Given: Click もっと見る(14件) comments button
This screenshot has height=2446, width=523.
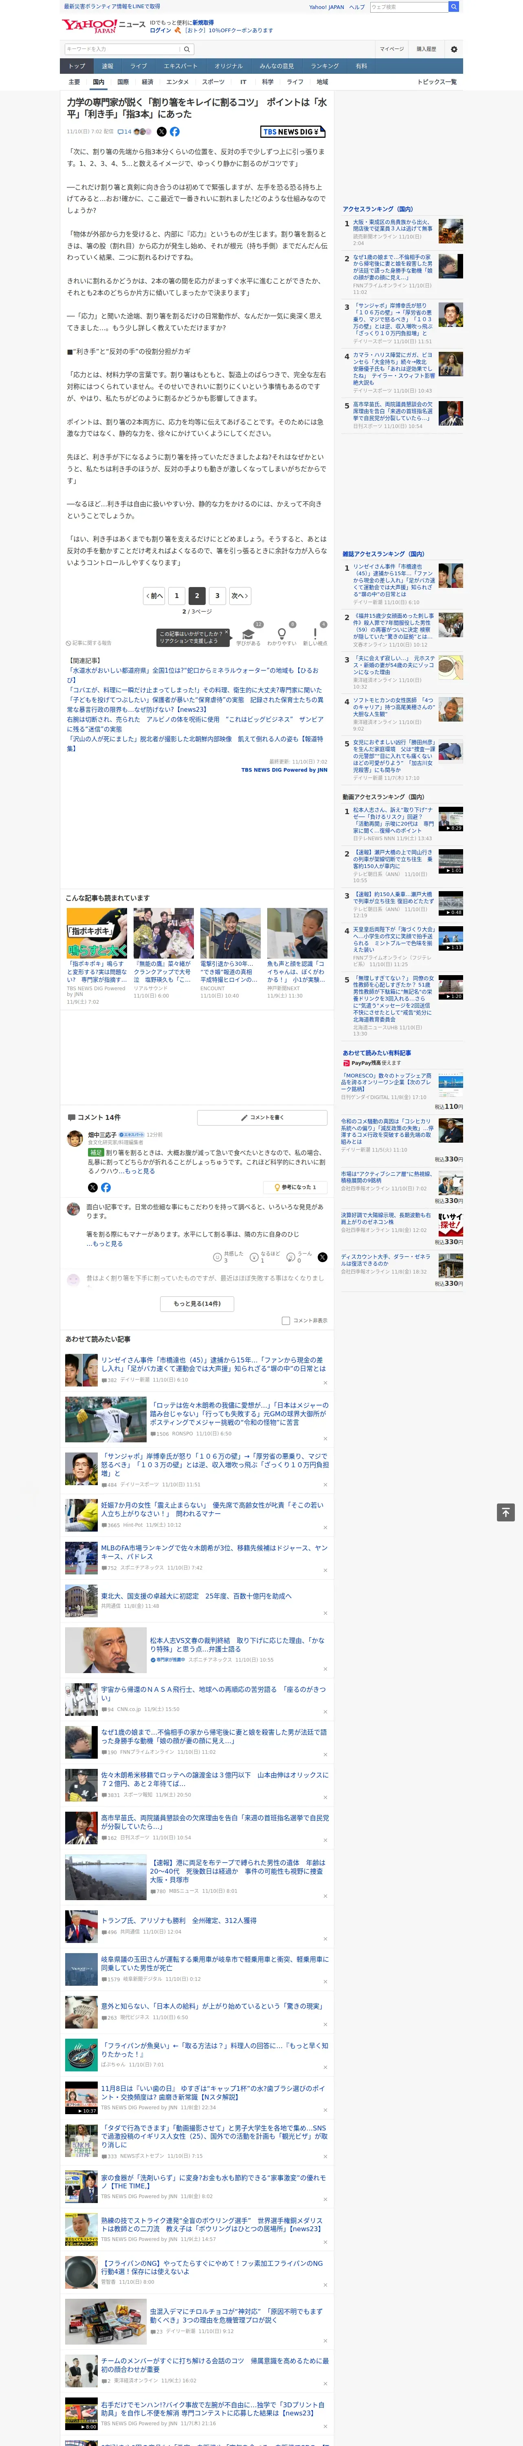Looking at the screenshot, I should coord(198,1304).
